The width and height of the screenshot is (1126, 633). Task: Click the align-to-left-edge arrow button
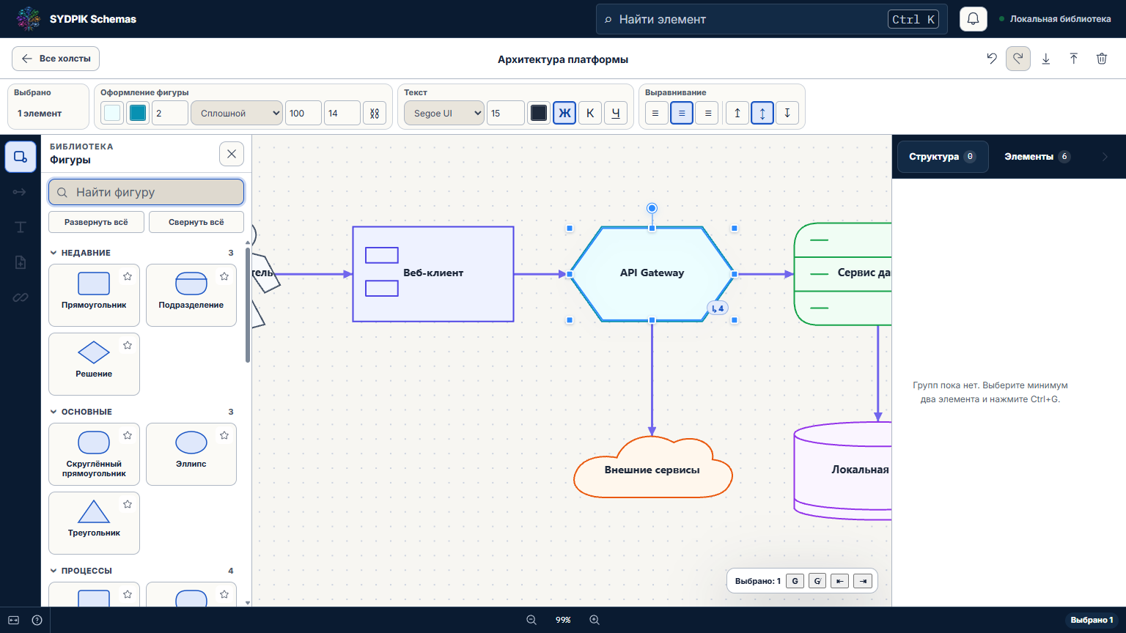click(840, 581)
